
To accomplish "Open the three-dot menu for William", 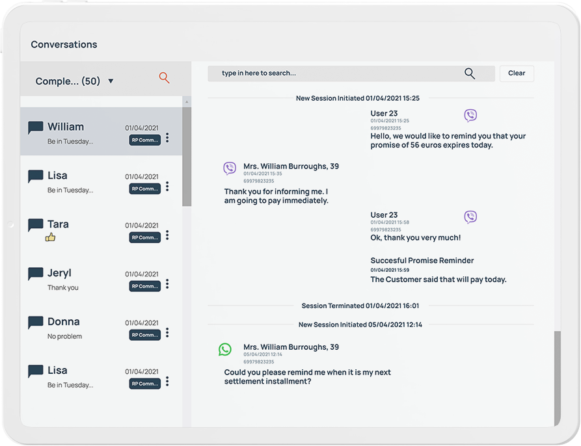I will (x=167, y=138).
